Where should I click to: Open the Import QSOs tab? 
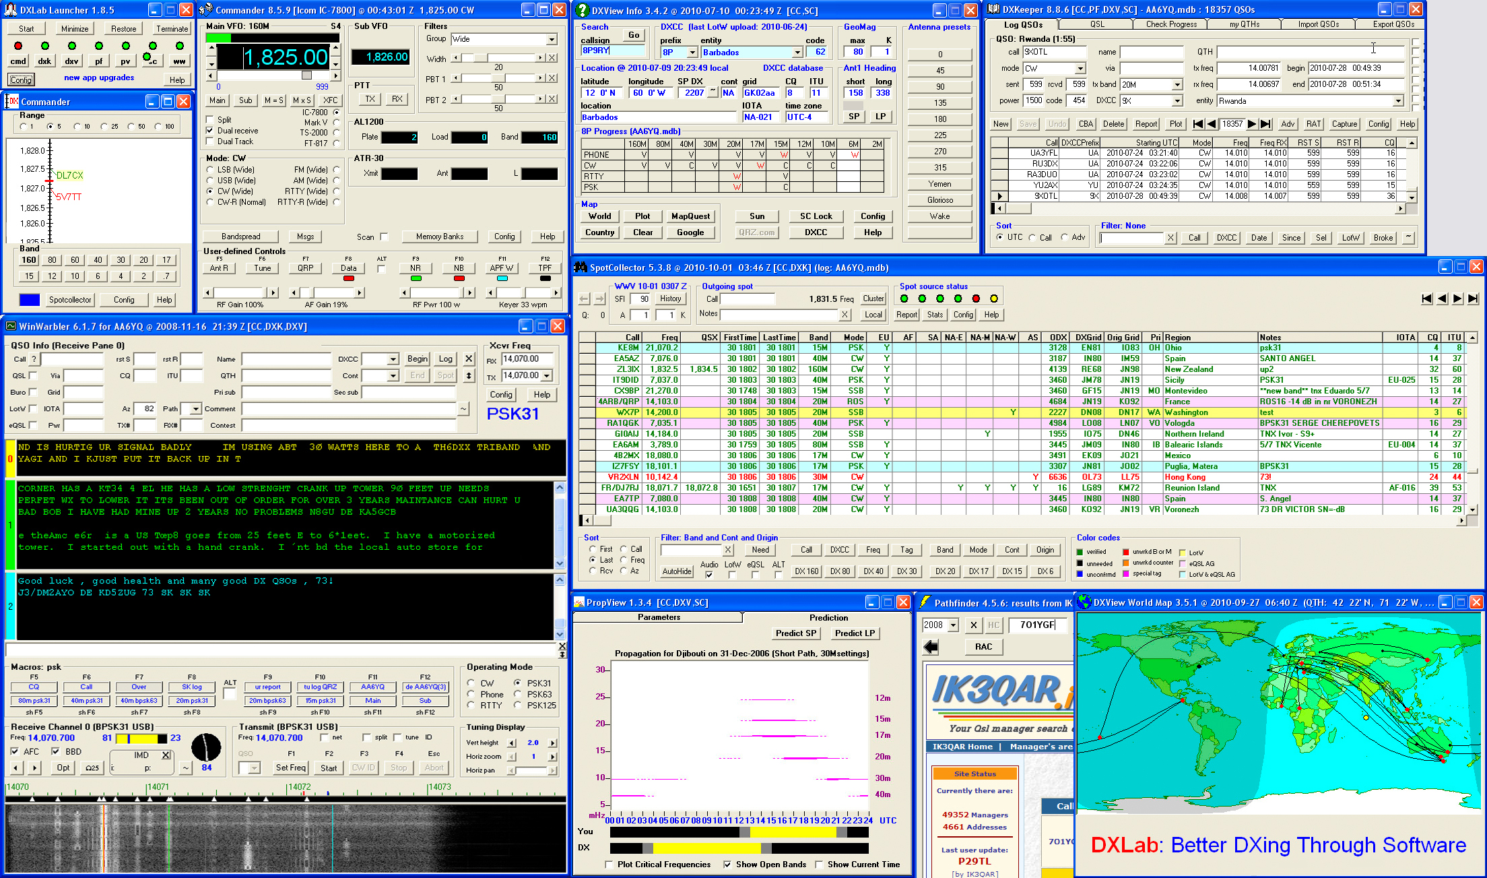click(x=1318, y=24)
